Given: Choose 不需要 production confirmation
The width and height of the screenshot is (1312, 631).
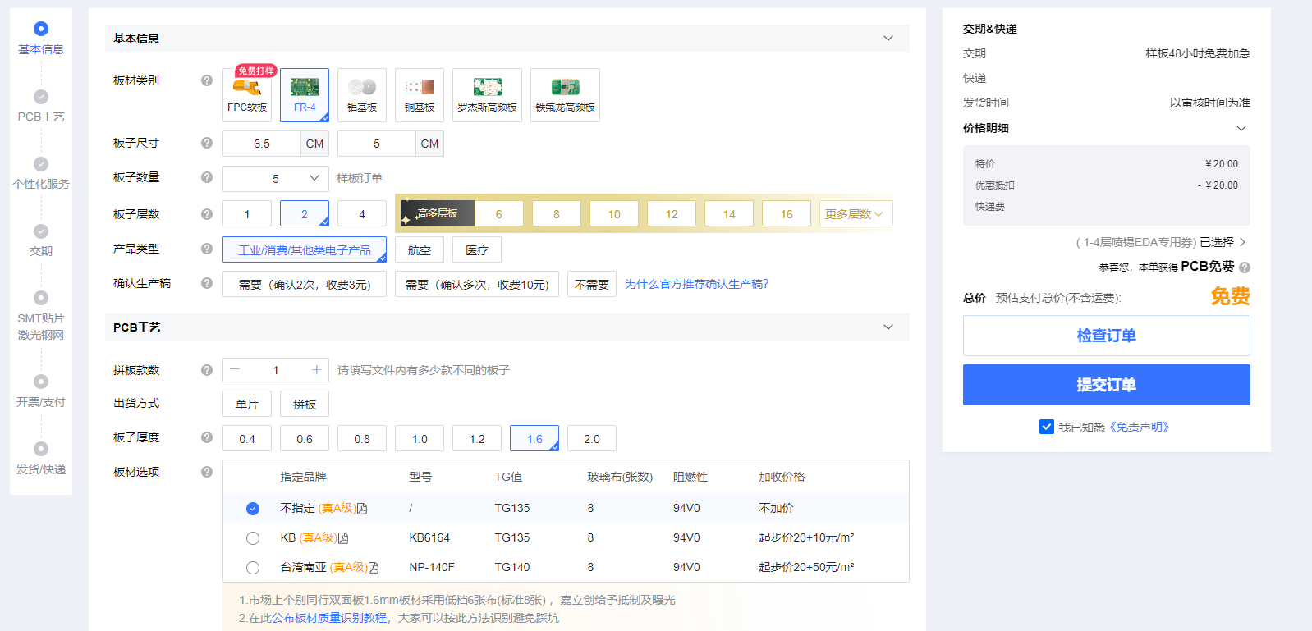Looking at the screenshot, I should coord(592,284).
